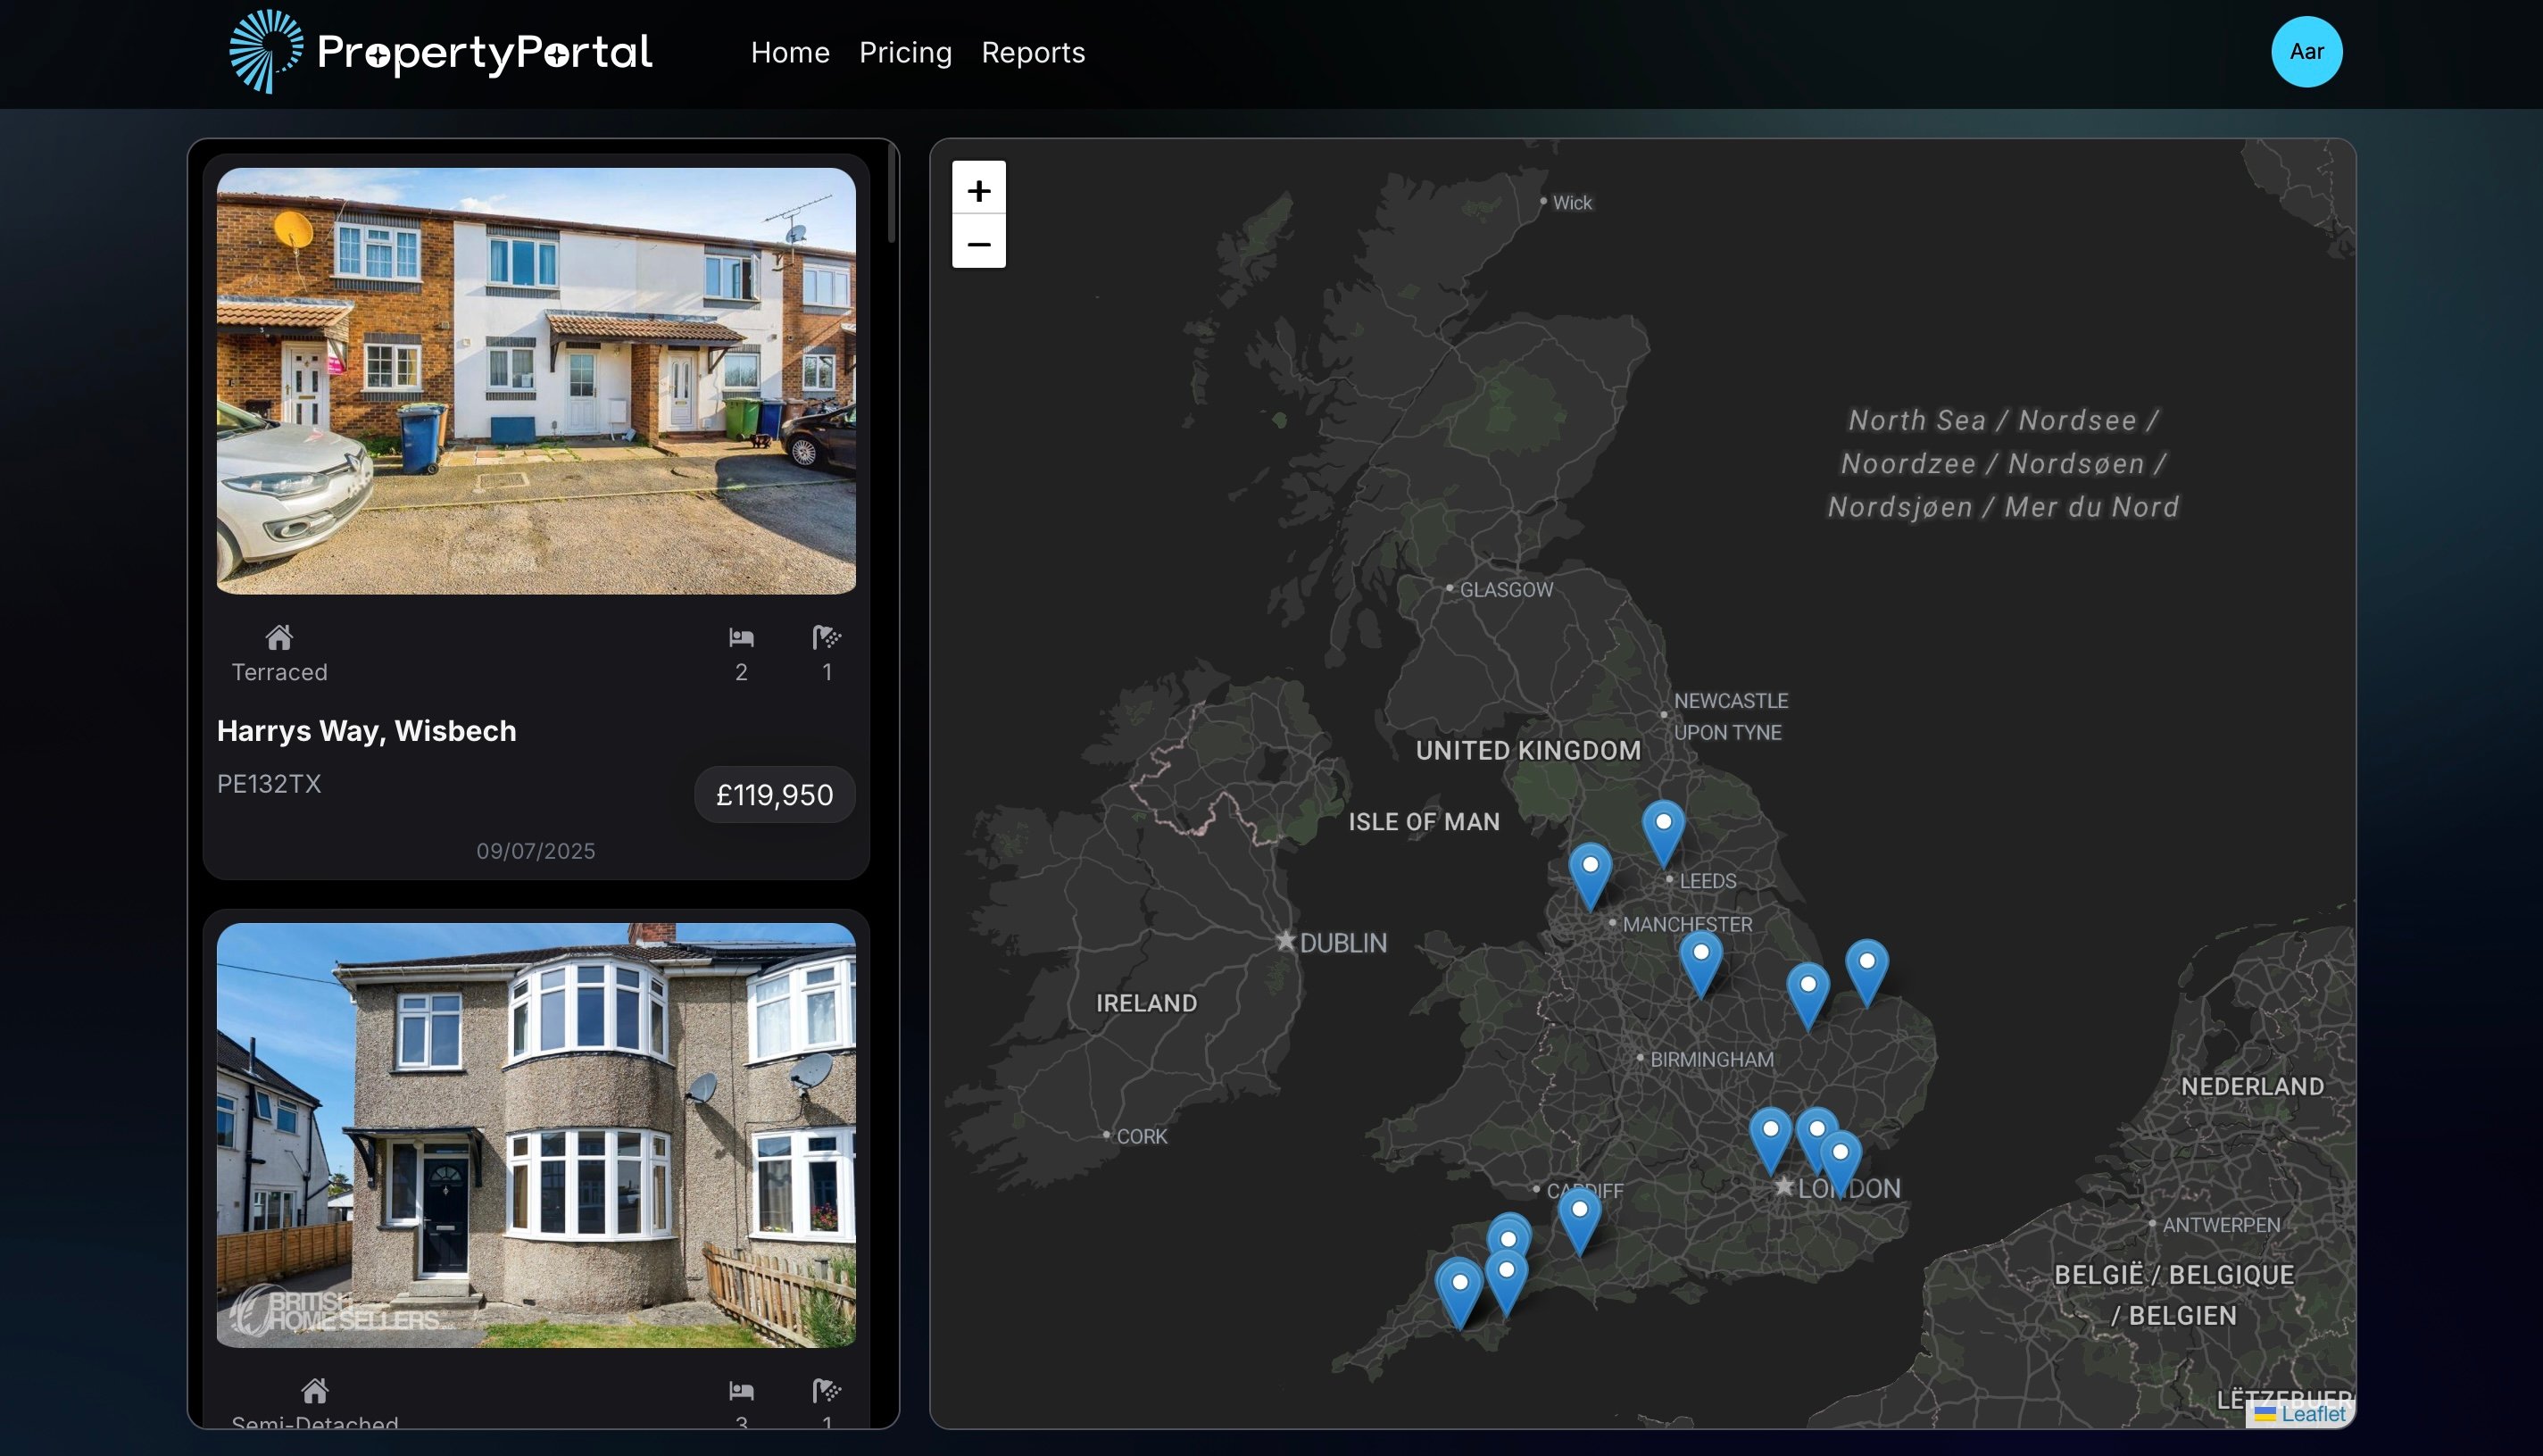Select the Harrys Way, Wisbech title

coord(367,730)
